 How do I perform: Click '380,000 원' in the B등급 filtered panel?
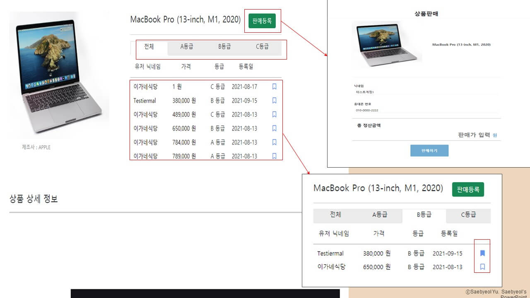tap(377, 253)
